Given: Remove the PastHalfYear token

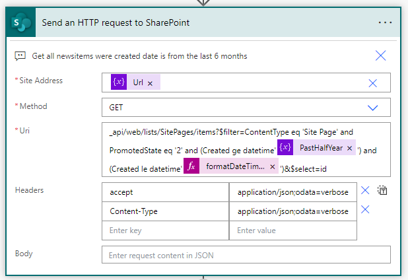Looking at the screenshot, I should click(x=349, y=148).
